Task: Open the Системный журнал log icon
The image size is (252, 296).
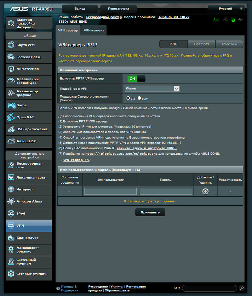Action: click(11, 262)
